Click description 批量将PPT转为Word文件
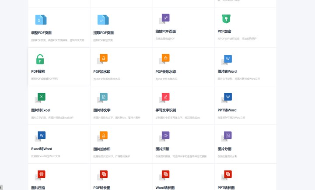This screenshot has width=315, height=190. click(x=231, y=118)
